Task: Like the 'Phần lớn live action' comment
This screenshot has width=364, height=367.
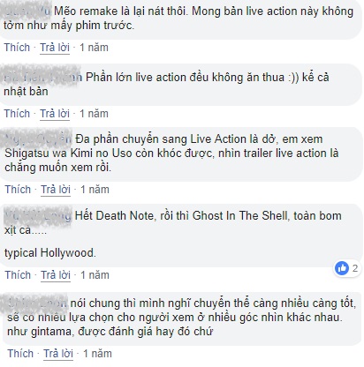Action: click(x=17, y=113)
